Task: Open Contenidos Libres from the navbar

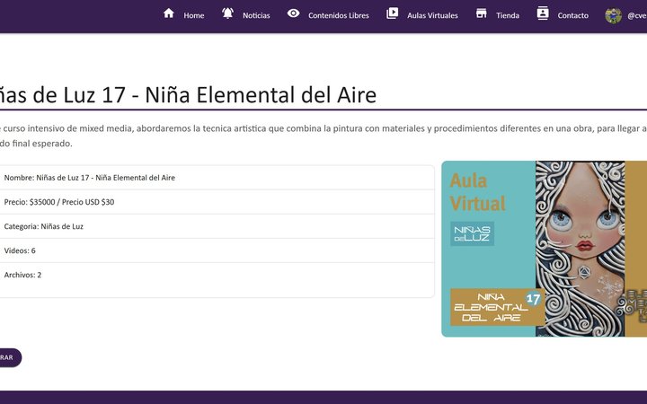Action: coord(338,15)
